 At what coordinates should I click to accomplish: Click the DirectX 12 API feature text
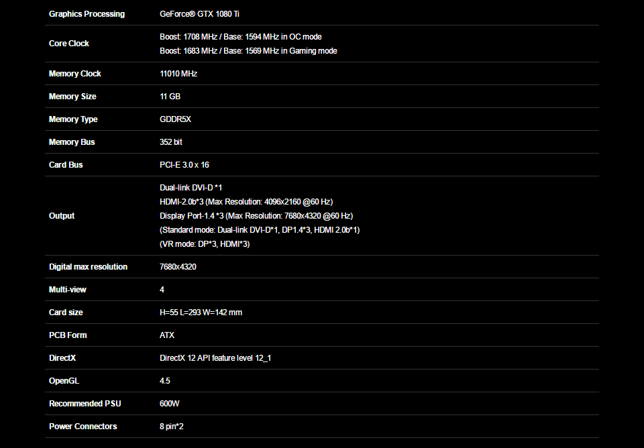pyautogui.click(x=215, y=358)
